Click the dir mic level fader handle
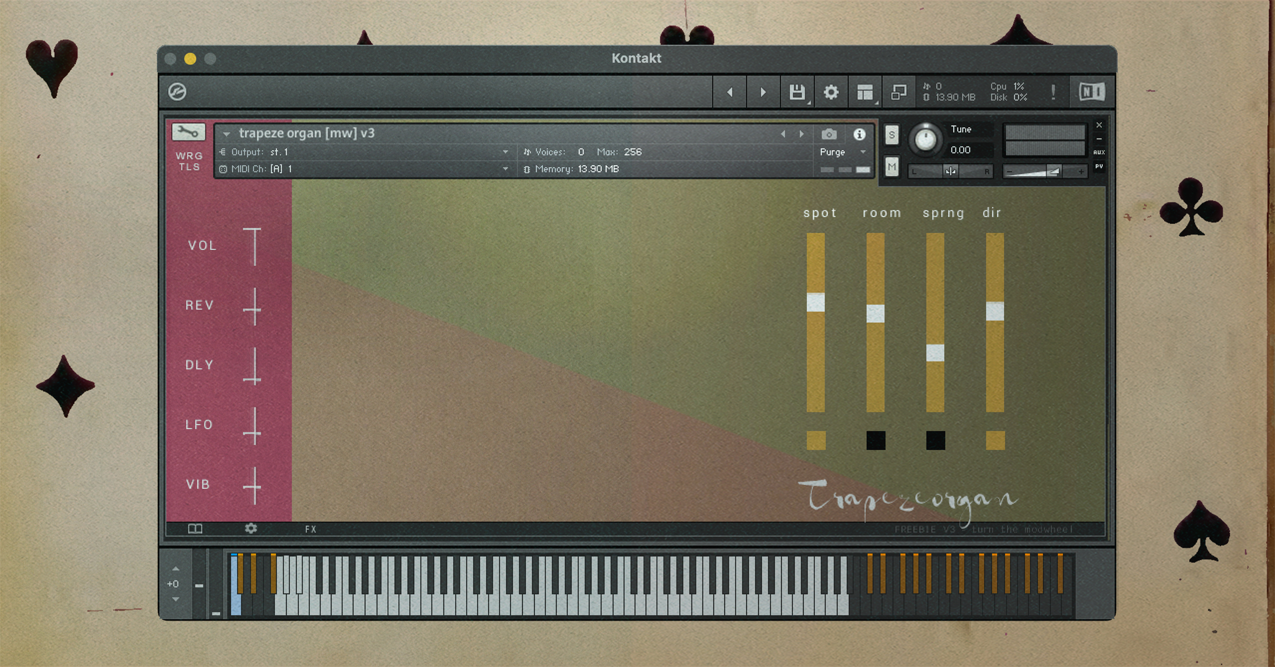 point(995,311)
